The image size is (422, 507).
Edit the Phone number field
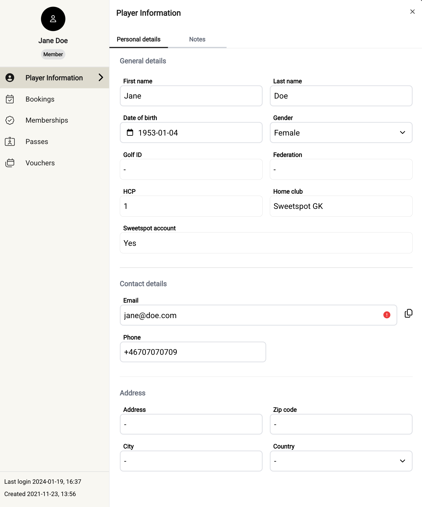pos(193,352)
